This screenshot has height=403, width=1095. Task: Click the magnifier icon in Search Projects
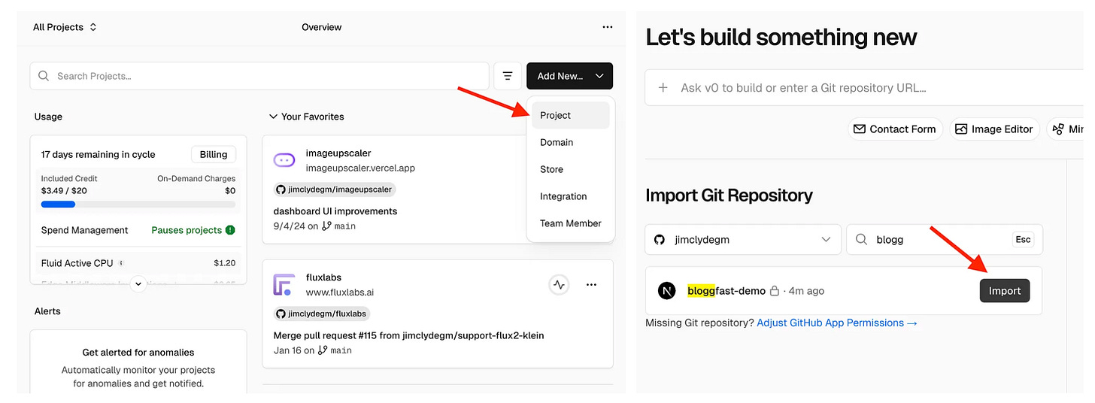pos(44,76)
